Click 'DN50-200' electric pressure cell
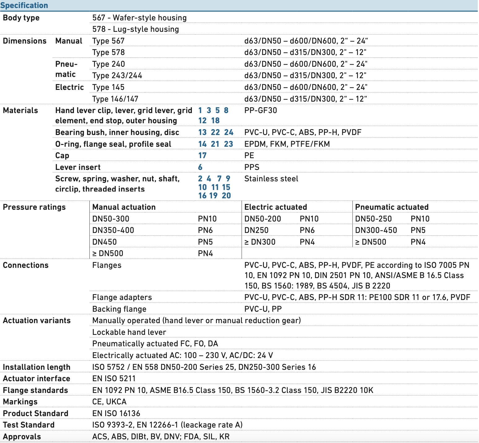Screen dimensions: 479x443 tap(263, 219)
